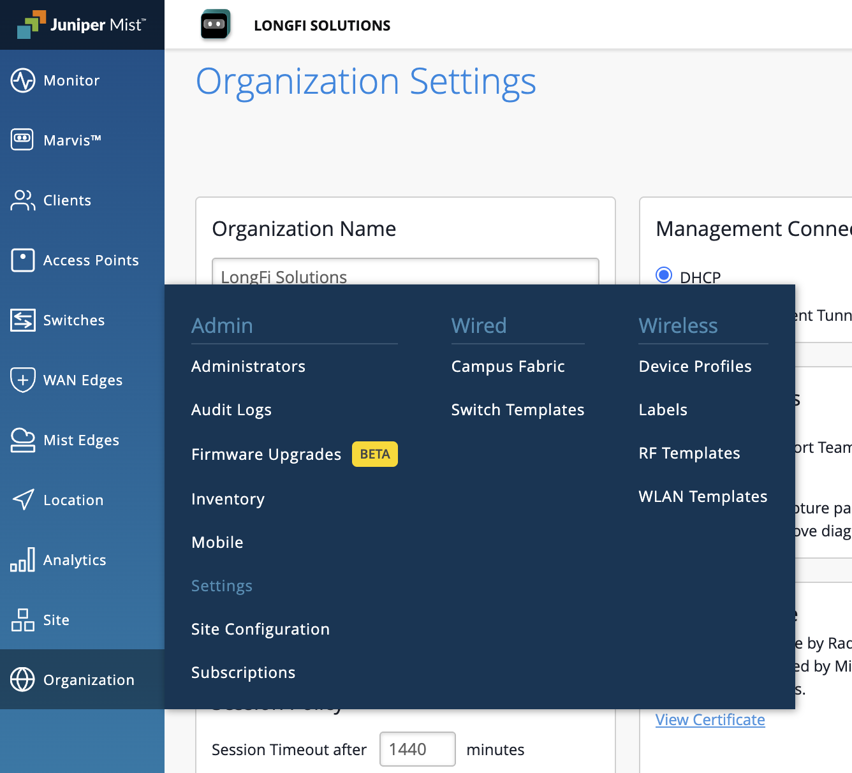Open Location in the sidebar
This screenshot has height=773, width=852.
(x=73, y=500)
